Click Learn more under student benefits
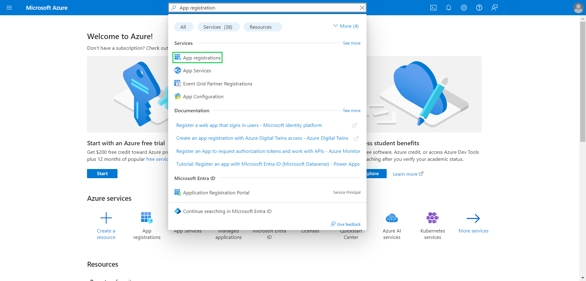 (408, 174)
